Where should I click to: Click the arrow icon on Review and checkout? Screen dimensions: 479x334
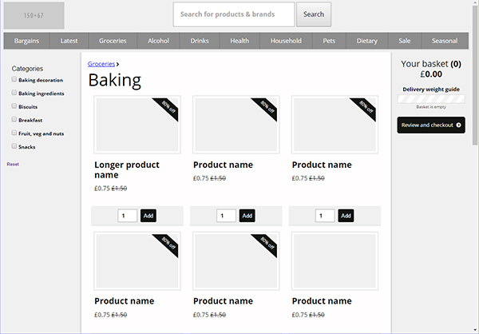(458, 125)
